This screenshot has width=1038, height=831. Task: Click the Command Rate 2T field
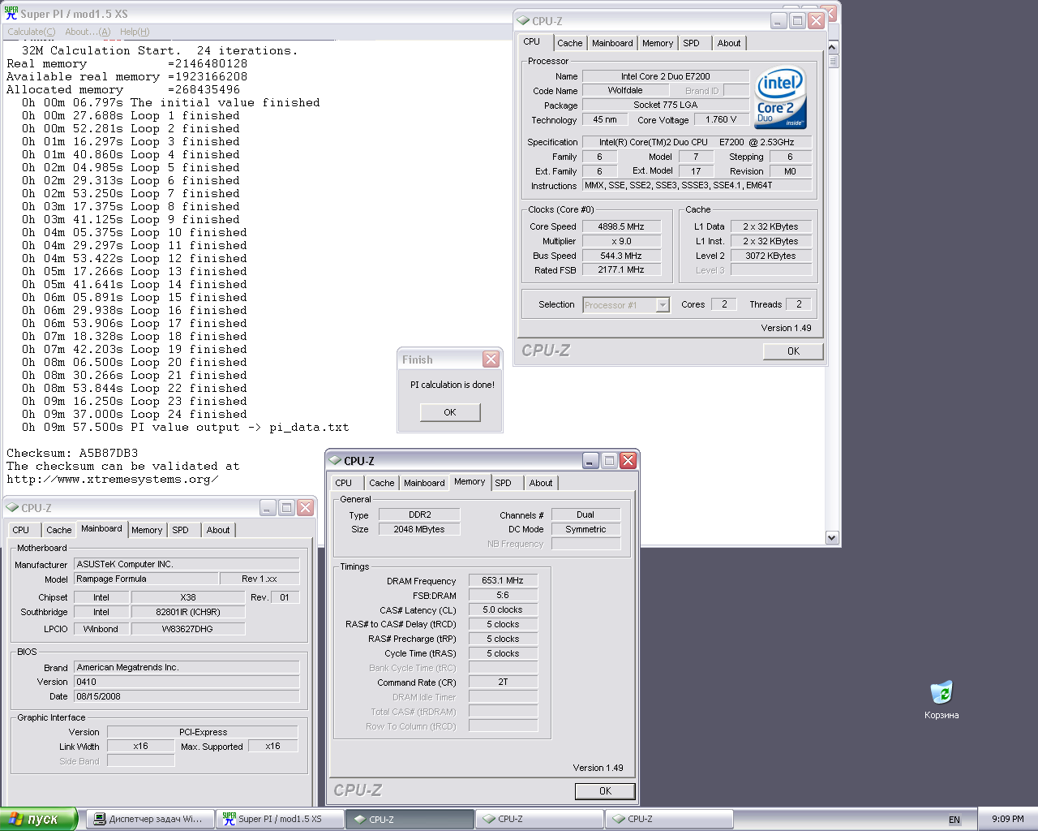(x=503, y=682)
